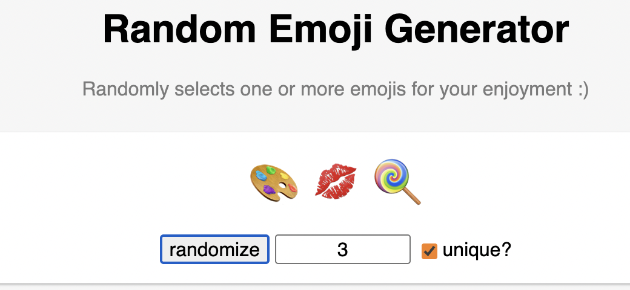Click the "Random Emoji Generator" heading
Viewport: 630px width, 290px height.
coord(336,30)
